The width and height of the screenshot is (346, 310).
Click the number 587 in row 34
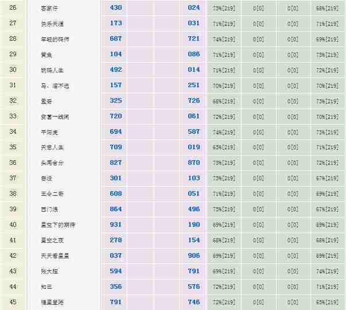[x=193, y=132]
